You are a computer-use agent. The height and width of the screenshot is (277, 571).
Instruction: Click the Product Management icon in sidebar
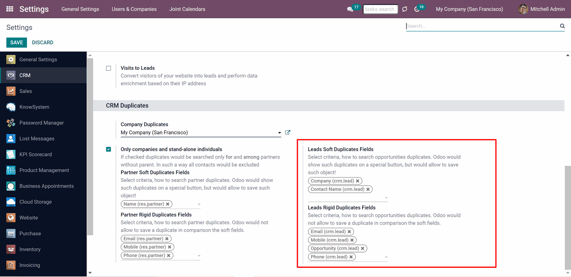(11, 170)
